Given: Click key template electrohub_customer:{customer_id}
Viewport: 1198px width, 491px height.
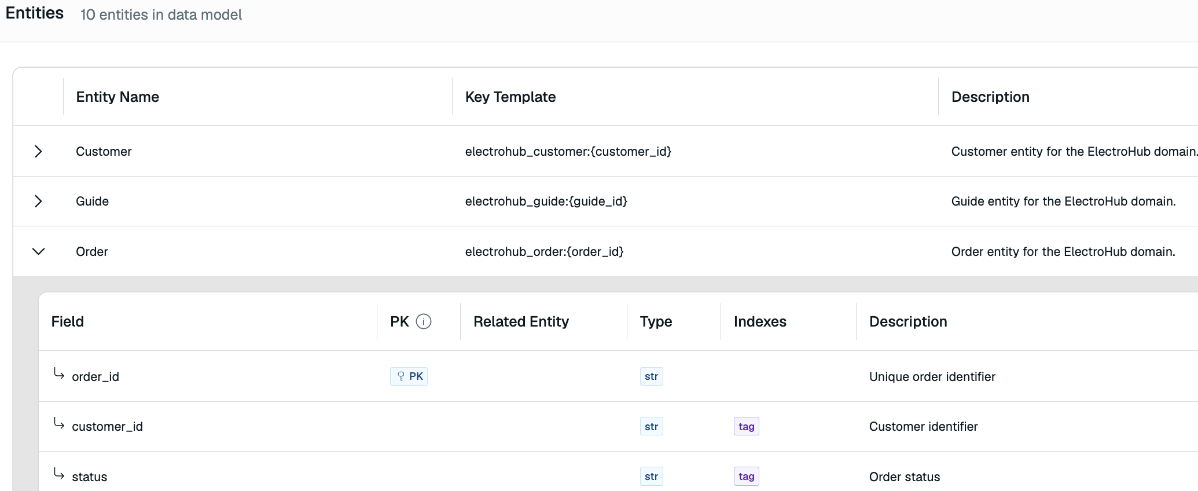Looking at the screenshot, I should pyautogui.click(x=568, y=151).
